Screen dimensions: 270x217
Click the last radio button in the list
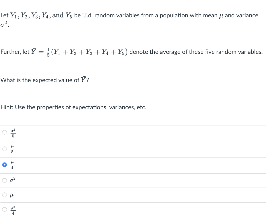click(4, 209)
